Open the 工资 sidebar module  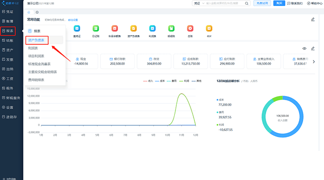click(x=8, y=78)
